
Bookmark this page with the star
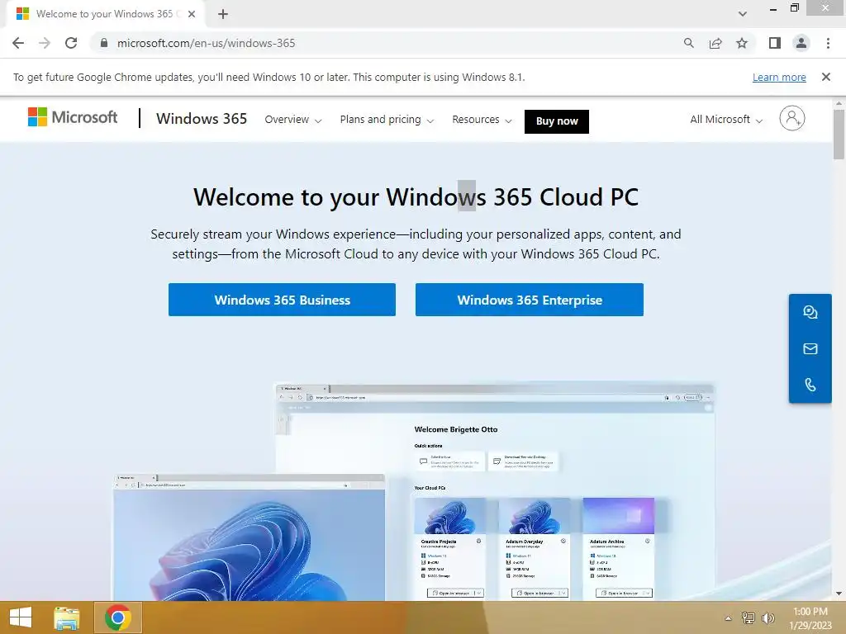tap(742, 43)
